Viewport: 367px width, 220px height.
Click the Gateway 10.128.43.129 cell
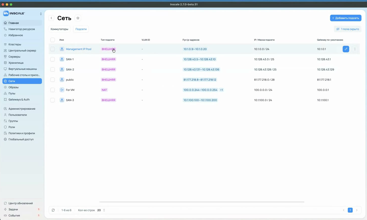click(326, 69)
